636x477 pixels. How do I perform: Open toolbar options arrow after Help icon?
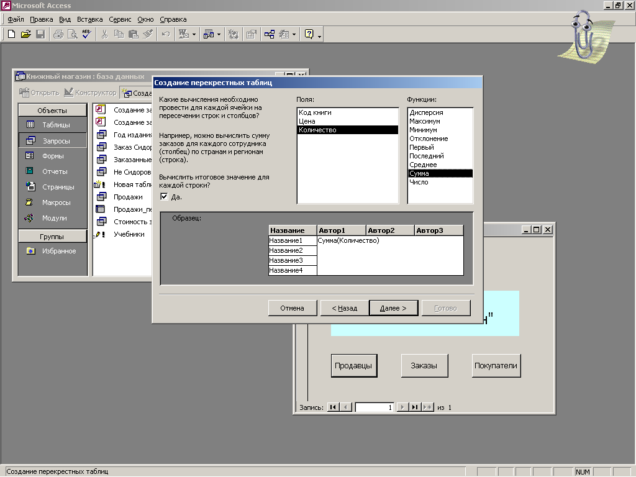(x=320, y=35)
